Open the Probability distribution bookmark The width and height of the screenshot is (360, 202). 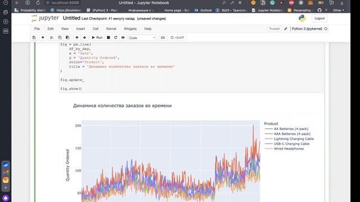(30, 10)
